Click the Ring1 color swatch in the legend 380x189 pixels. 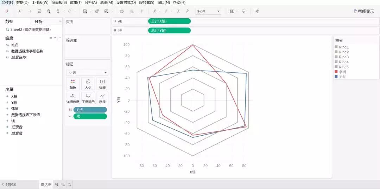pos(336,47)
